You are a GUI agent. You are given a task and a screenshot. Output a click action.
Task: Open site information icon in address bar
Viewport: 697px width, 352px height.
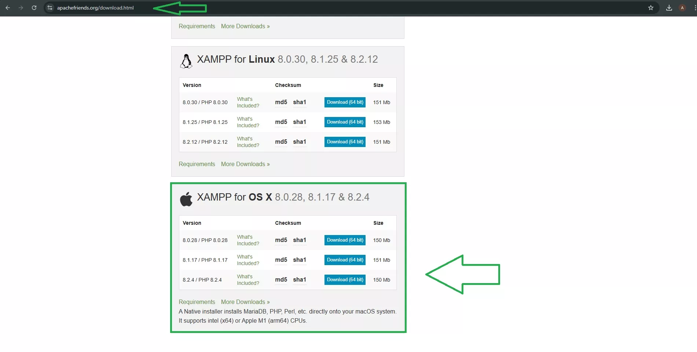[50, 8]
